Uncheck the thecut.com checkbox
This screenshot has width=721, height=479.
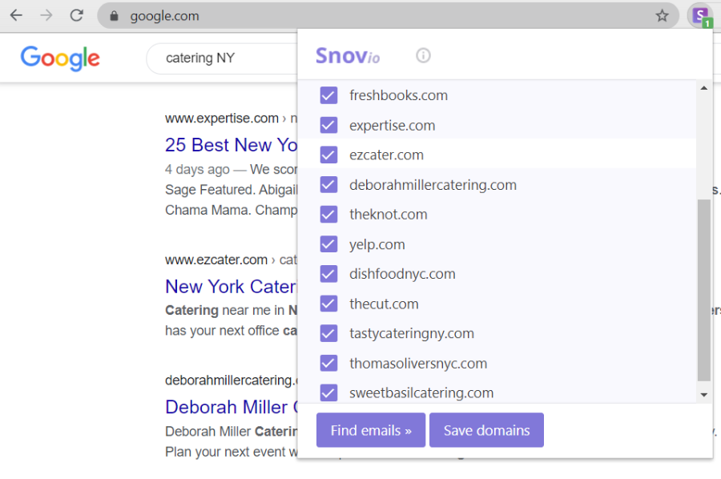tap(328, 304)
